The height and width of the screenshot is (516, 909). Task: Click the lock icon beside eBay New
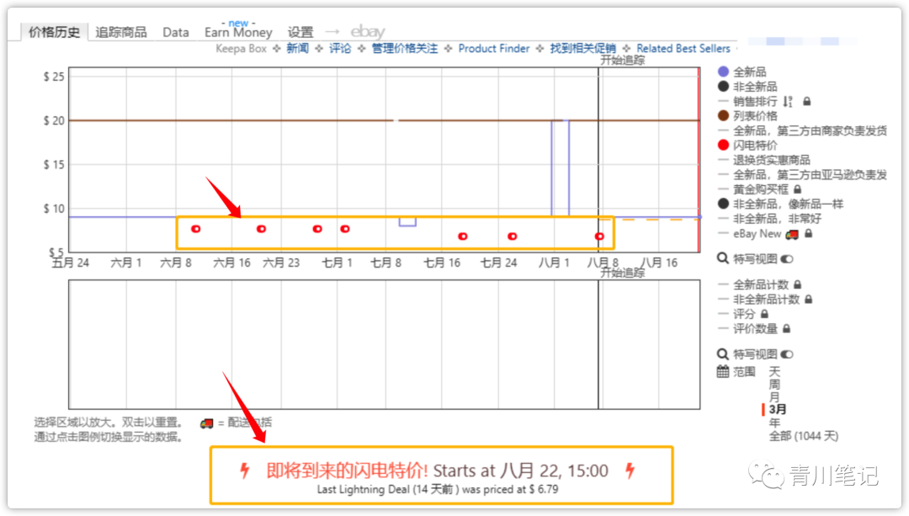(808, 234)
